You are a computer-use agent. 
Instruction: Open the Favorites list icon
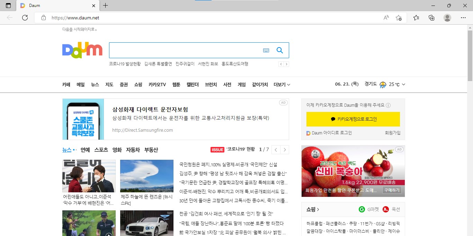click(x=416, y=18)
